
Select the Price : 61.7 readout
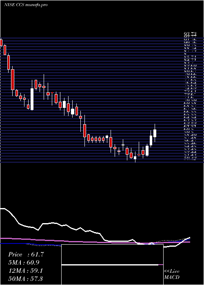tap(26, 254)
